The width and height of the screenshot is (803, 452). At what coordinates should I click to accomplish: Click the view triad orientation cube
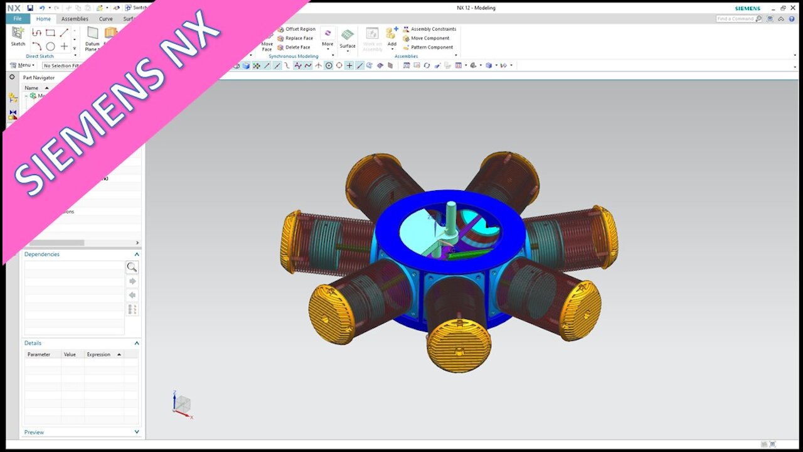[181, 404]
